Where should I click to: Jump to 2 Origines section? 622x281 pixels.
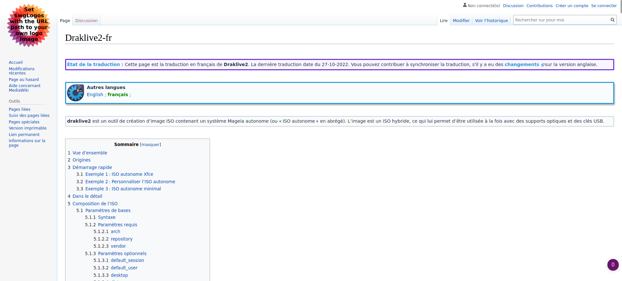pos(79,160)
